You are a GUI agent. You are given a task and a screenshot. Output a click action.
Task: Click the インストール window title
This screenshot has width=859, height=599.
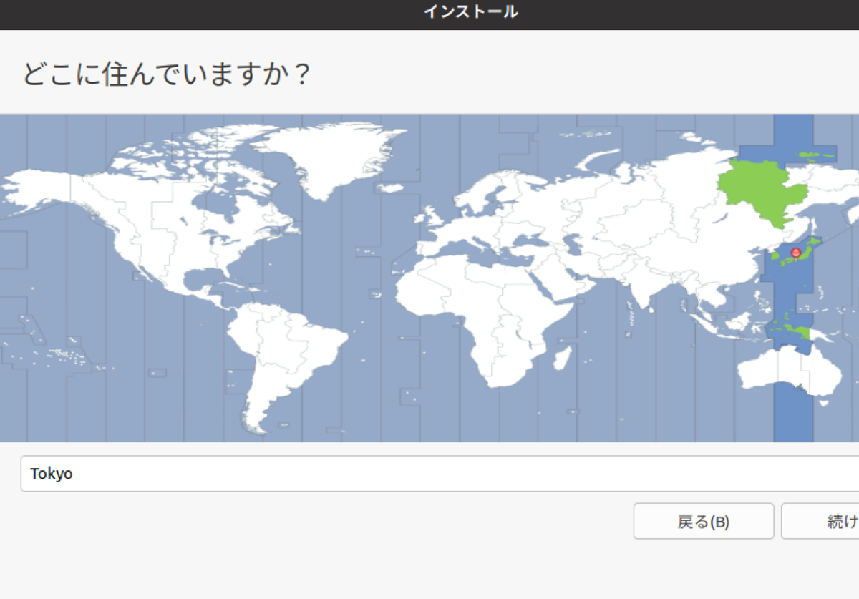pos(470,12)
